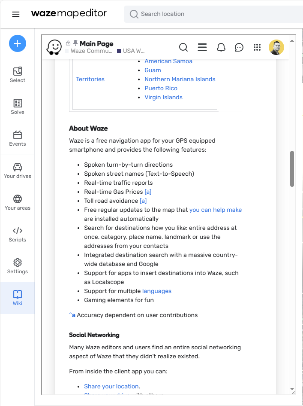Select the Solve sidebar tool

(x=18, y=107)
